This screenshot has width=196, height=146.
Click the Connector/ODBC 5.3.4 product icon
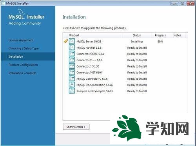(x=72, y=53)
